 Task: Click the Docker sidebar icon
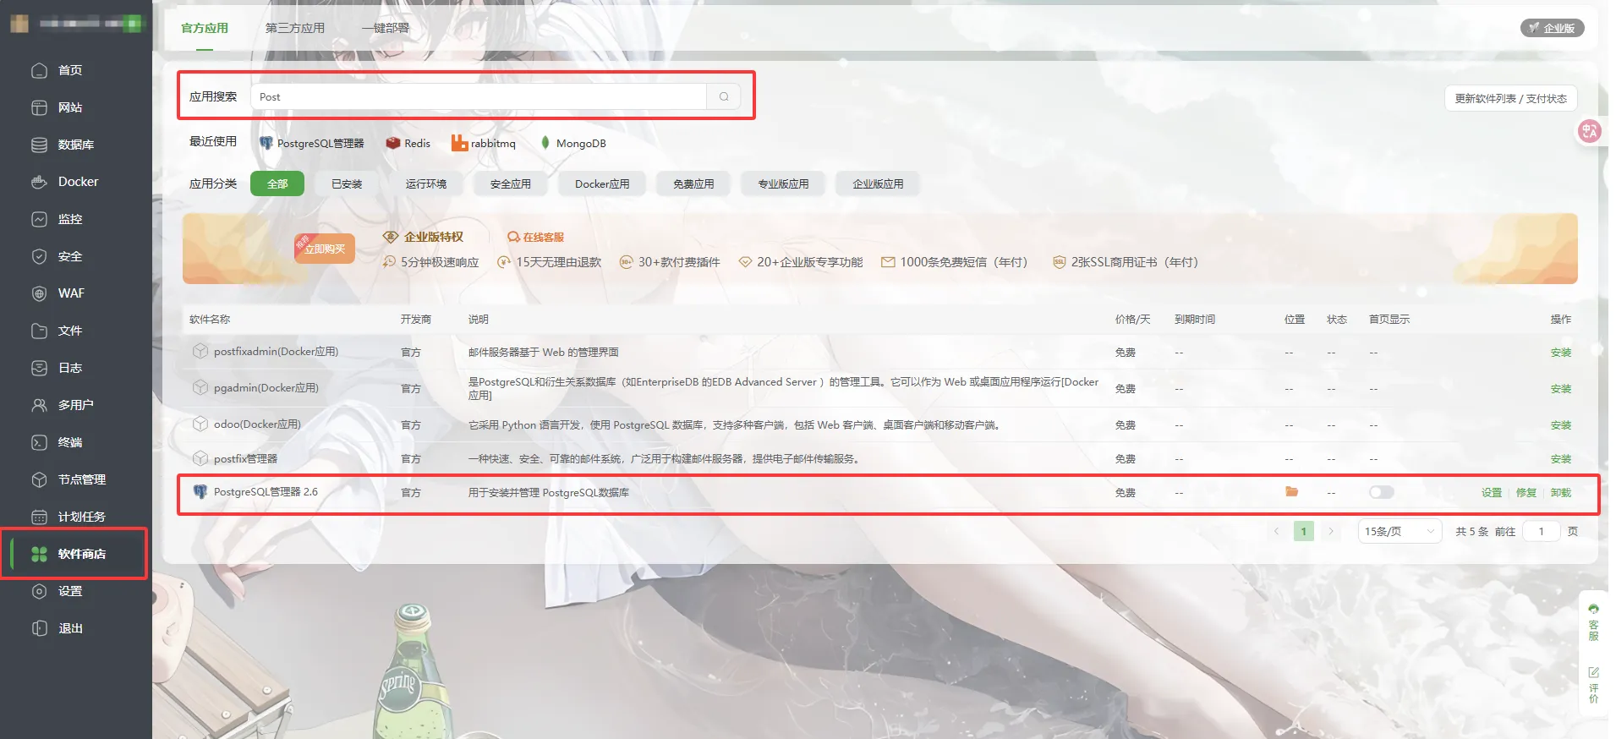(39, 182)
